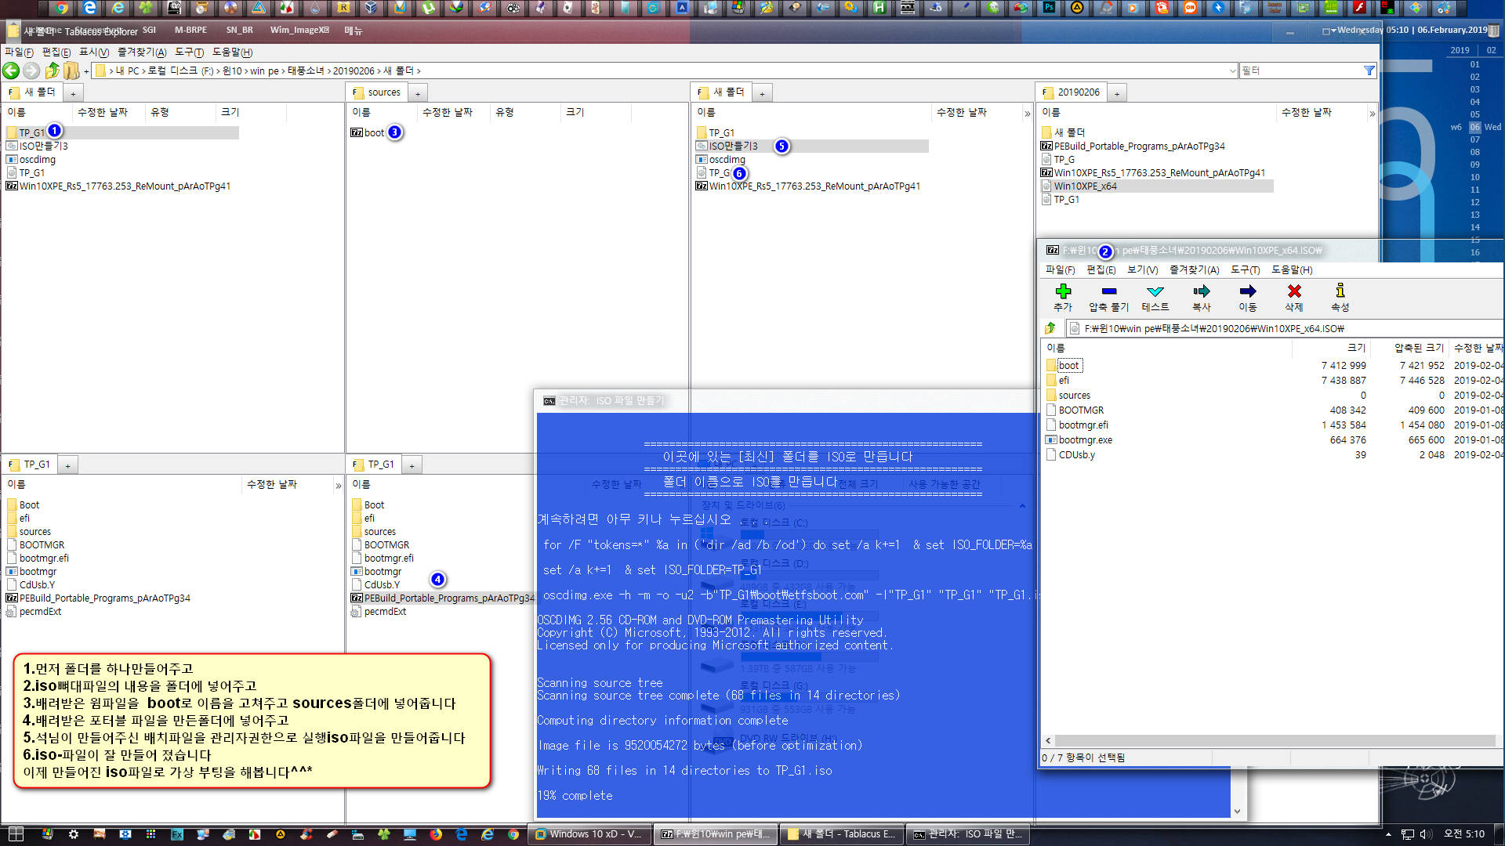Click the breadcrumb arrow after 내 PC
The height and width of the screenshot is (846, 1505).
[145, 71]
